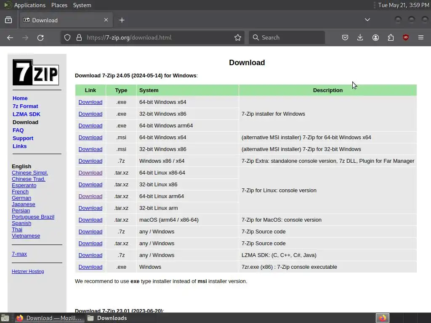Switch language to Vietnamese
The width and height of the screenshot is (431, 323).
[26, 236]
